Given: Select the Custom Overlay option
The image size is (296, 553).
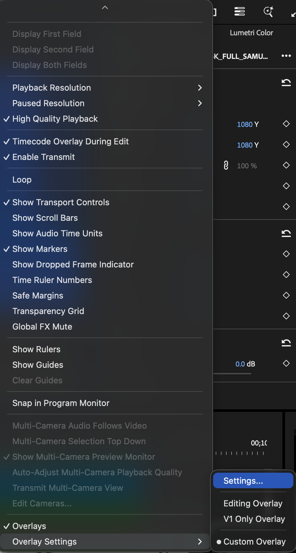Looking at the screenshot, I should point(254,541).
